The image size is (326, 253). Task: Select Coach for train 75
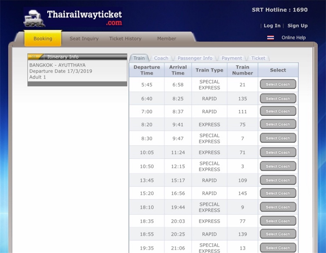(x=278, y=124)
